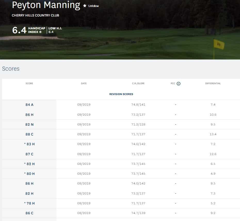
Task: Select the 88 C score
Action: (29, 134)
